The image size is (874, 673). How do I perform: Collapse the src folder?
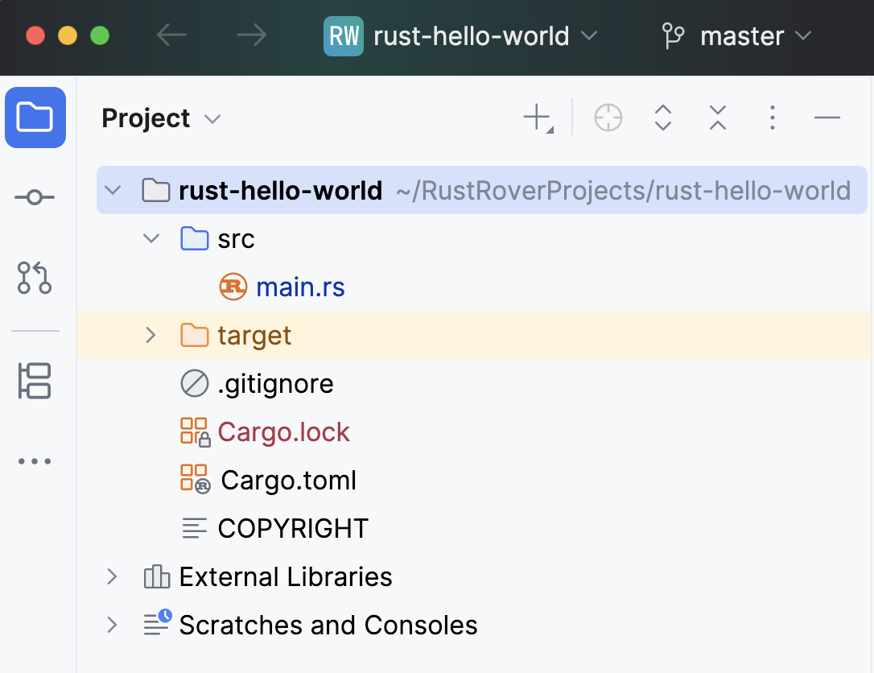[x=150, y=238]
